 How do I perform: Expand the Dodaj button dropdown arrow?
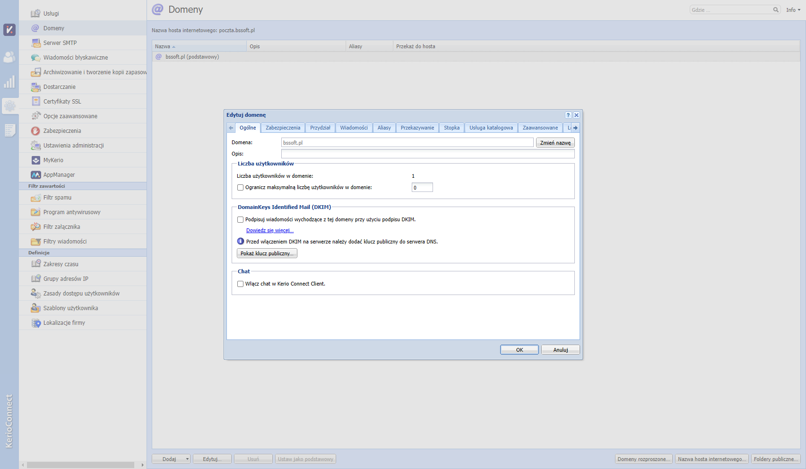187,459
